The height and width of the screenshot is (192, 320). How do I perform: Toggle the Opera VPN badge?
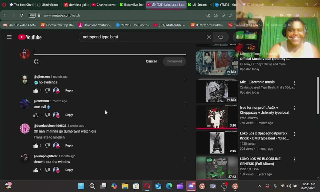32,15
